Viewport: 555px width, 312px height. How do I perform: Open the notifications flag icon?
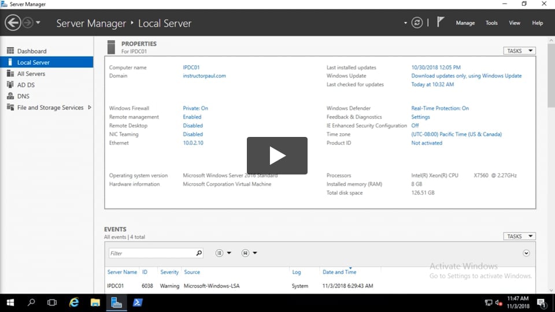tap(441, 23)
